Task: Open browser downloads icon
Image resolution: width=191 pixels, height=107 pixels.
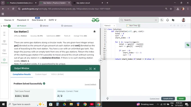Action: click(178, 9)
